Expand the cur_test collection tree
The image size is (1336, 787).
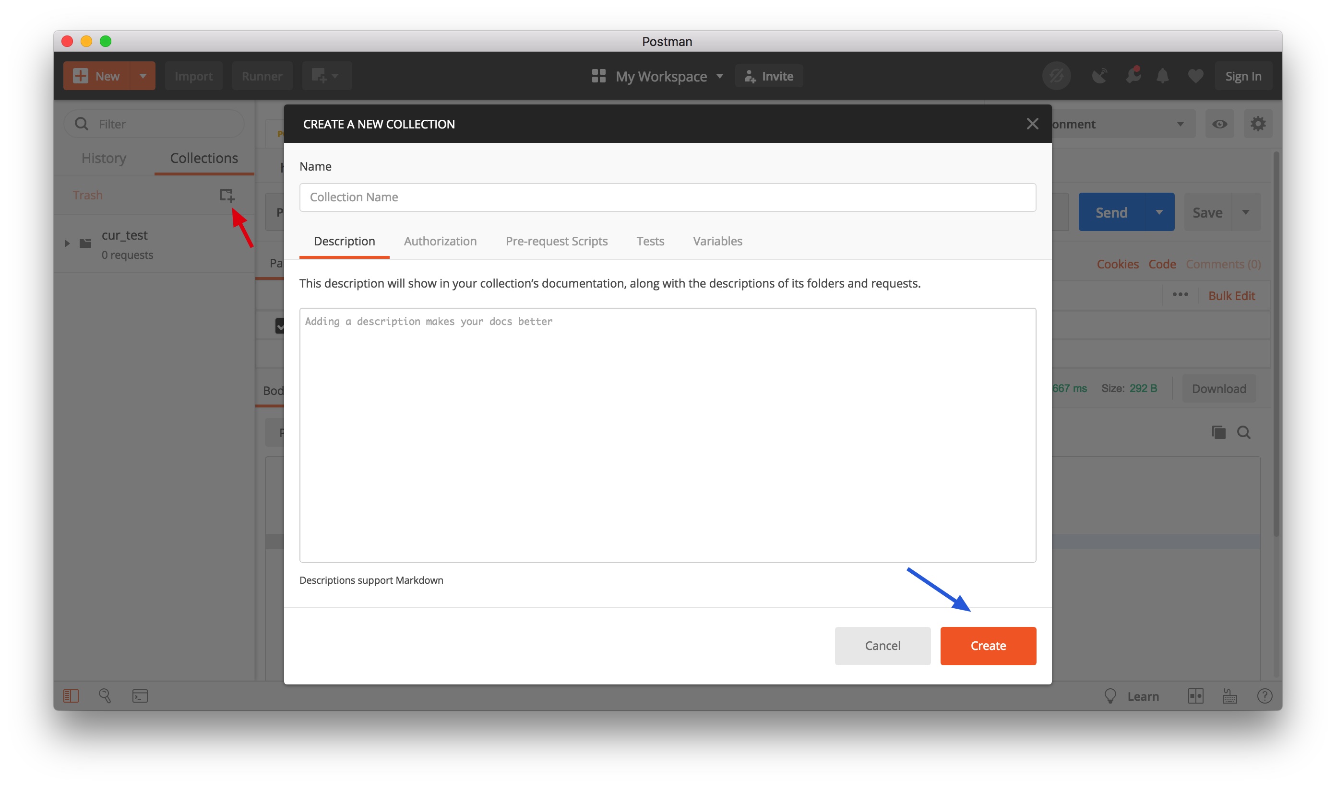tap(68, 243)
